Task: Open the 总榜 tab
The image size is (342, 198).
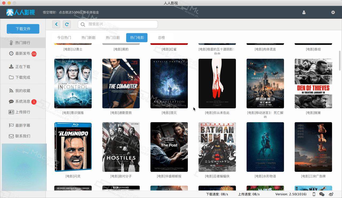Action: [x=161, y=38]
